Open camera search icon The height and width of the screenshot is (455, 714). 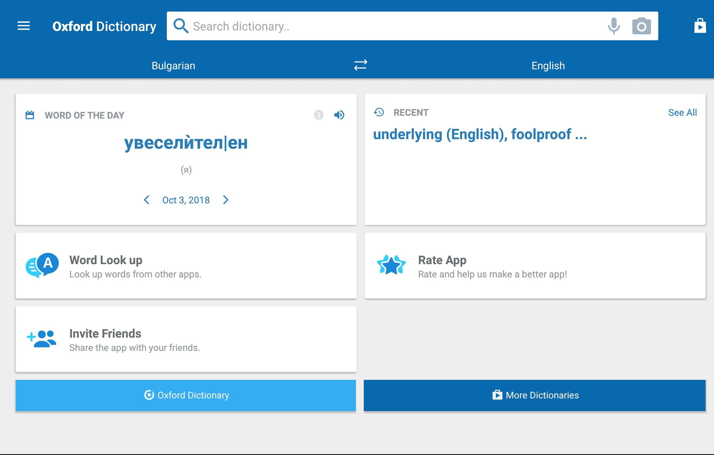point(641,26)
